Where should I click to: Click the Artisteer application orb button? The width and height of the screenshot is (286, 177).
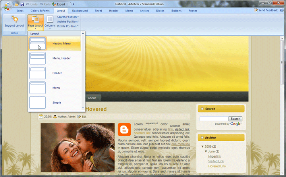[6, 6]
